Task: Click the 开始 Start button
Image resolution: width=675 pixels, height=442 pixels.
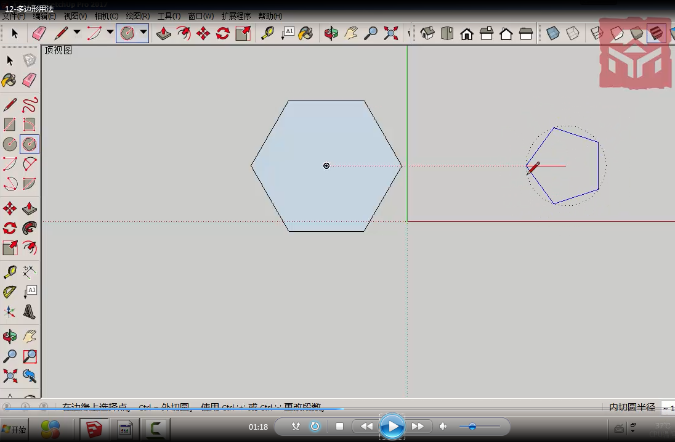Action: click(14, 430)
